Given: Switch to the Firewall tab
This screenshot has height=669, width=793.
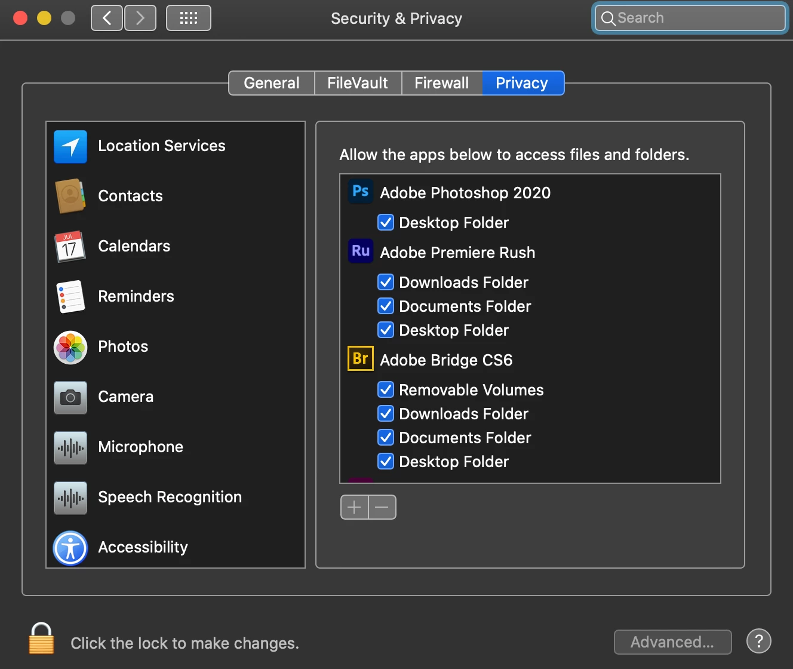Looking at the screenshot, I should [x=442, y=83].
